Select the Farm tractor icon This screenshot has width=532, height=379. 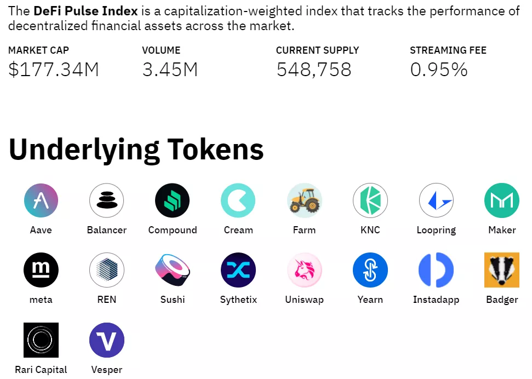click(305, 200)
